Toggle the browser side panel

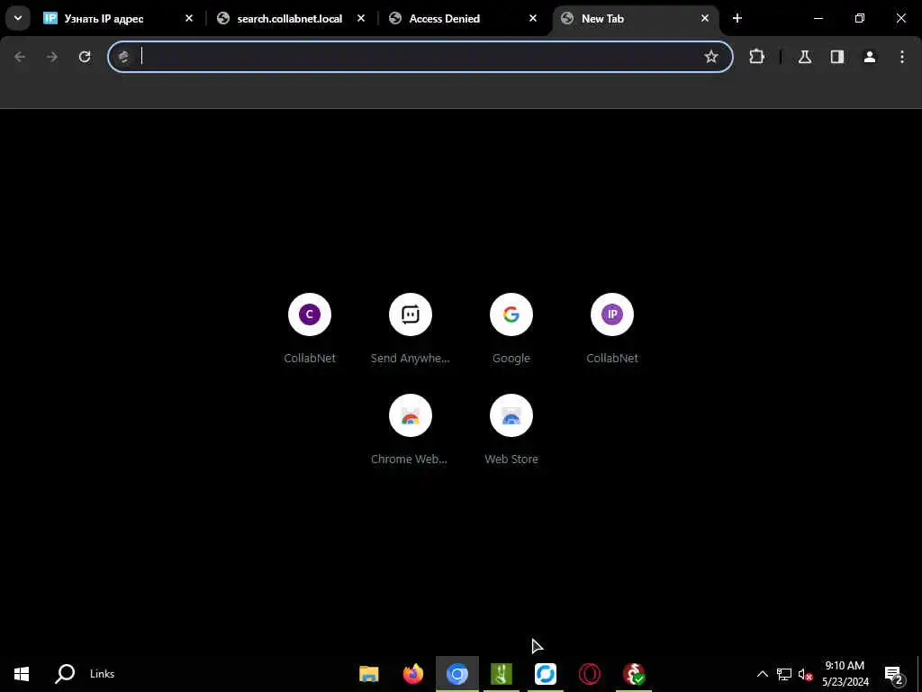837,57
